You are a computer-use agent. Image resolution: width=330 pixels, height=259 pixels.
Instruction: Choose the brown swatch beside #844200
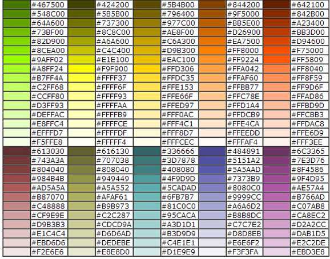point(212,5)
